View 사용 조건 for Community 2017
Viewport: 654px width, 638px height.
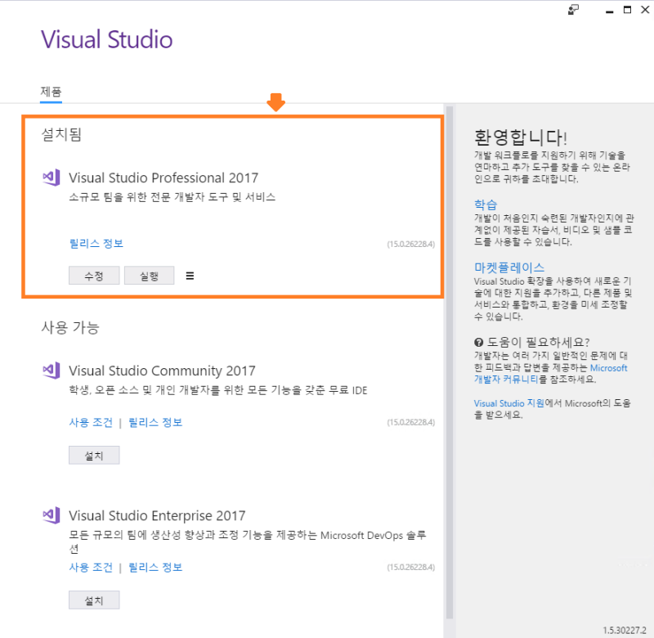[x=90, y=422]
